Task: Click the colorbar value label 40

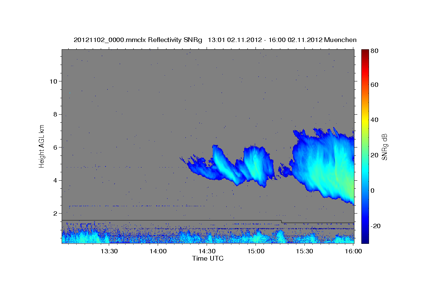Action: [375, 120]
